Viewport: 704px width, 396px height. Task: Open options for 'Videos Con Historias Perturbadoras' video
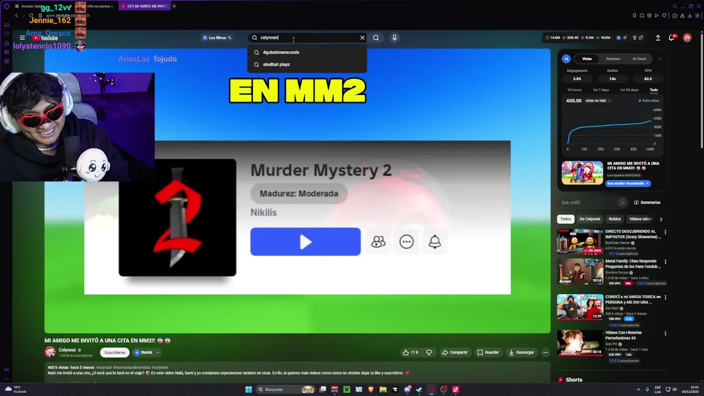(665, 333)
